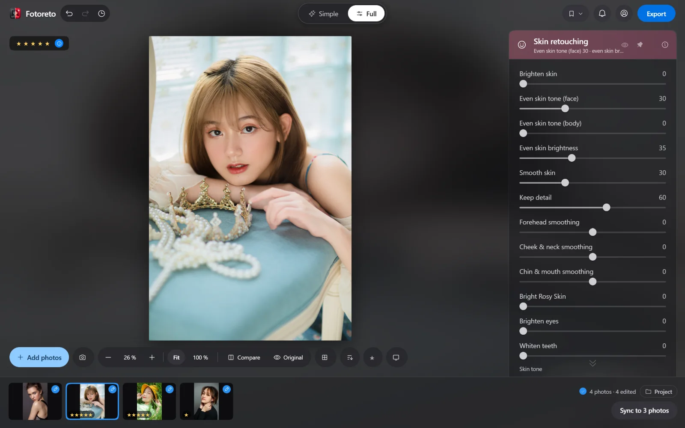Click the info icon beside star rating

[x=59, y=43]
